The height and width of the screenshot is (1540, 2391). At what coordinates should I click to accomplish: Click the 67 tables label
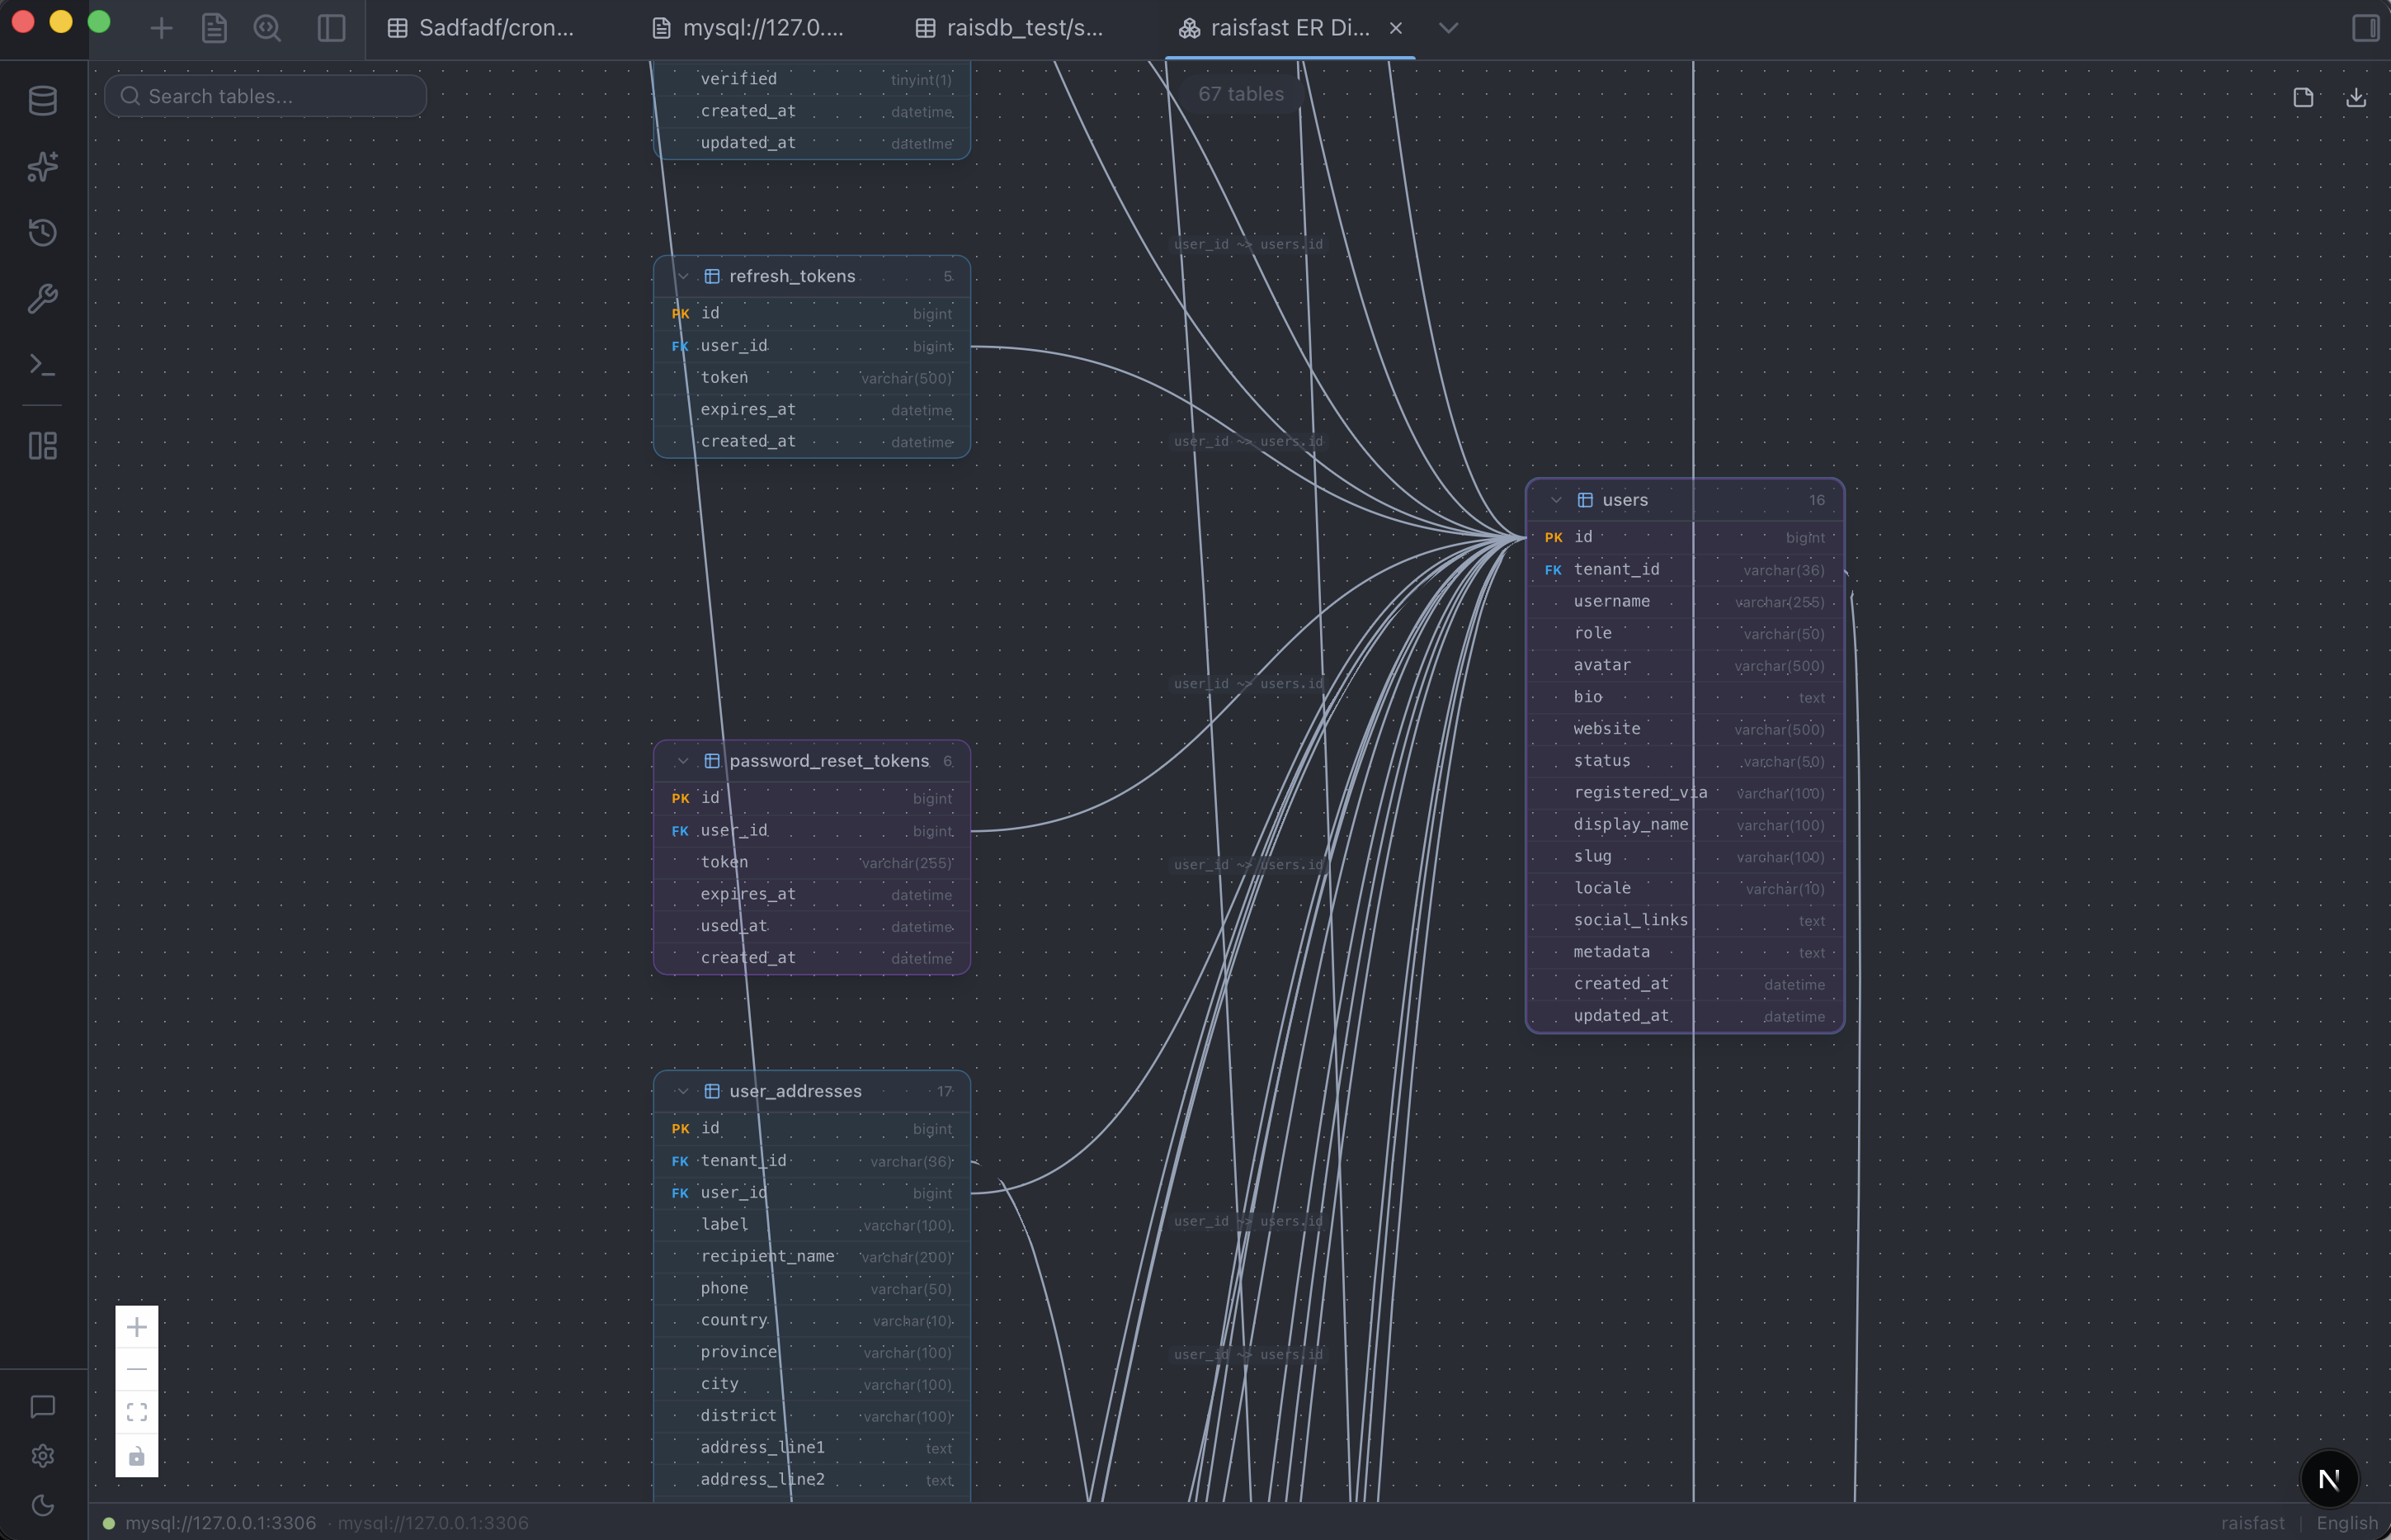[1241, 94]
